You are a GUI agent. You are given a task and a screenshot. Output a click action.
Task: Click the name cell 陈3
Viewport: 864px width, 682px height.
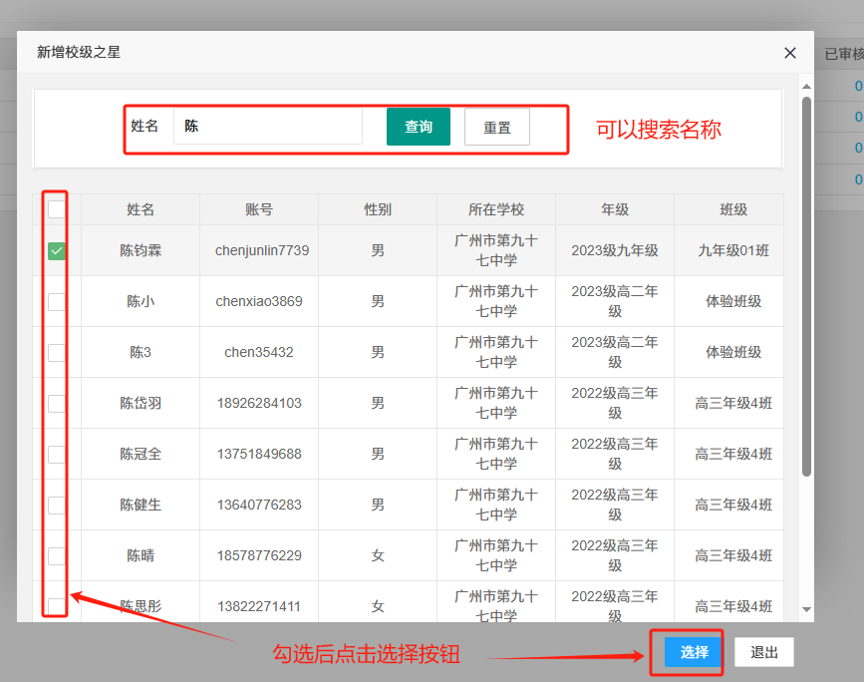(141, 352)
